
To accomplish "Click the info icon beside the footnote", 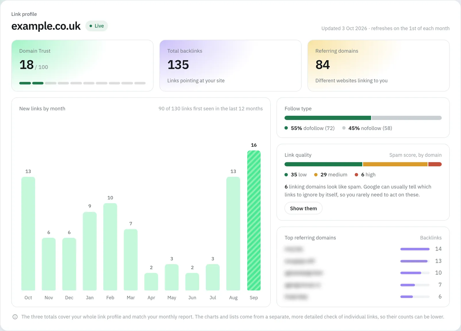I will (15, 317).
